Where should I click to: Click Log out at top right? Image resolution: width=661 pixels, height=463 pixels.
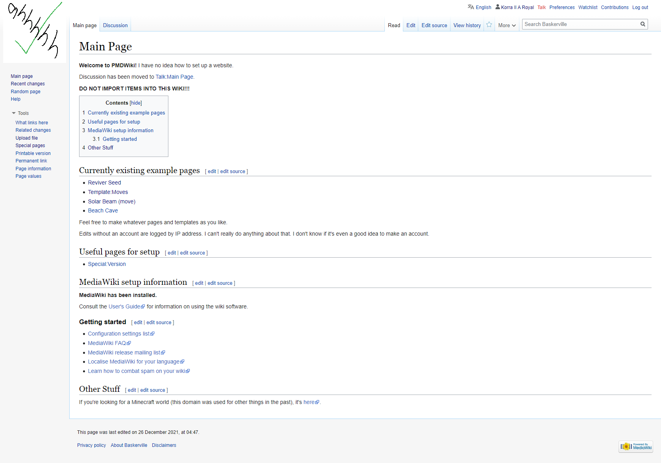pyautogui.click(x=640, y=7)
